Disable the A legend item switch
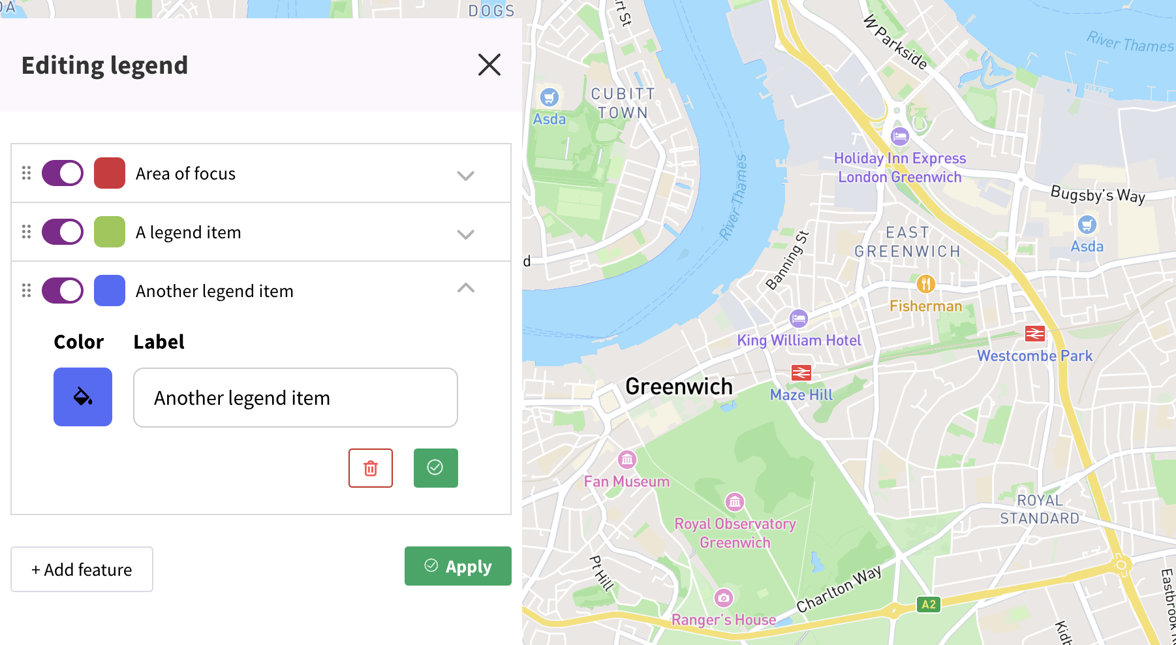The image size is (1176, 645). [63, 232]
